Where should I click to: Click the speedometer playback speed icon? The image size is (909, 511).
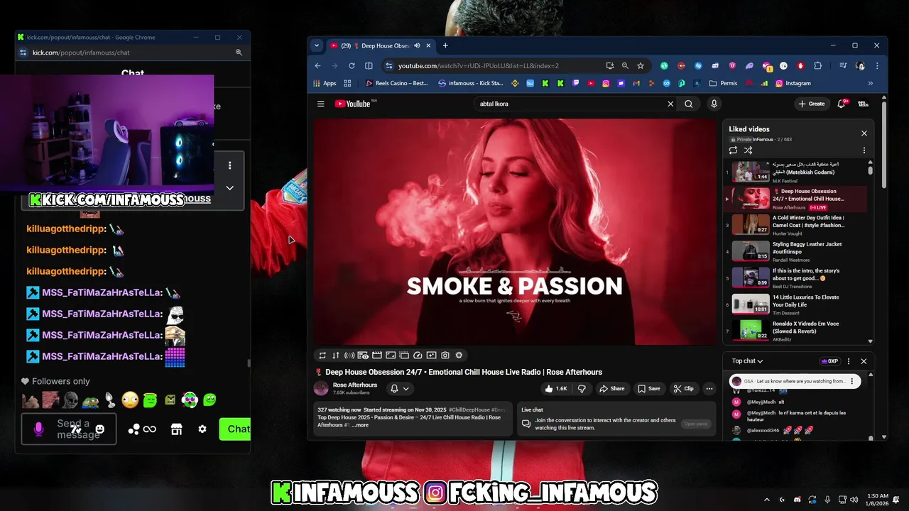418,356
